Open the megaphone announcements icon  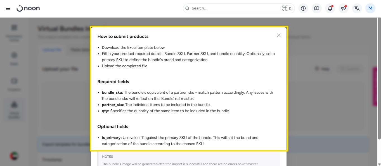tap(344, 8)
